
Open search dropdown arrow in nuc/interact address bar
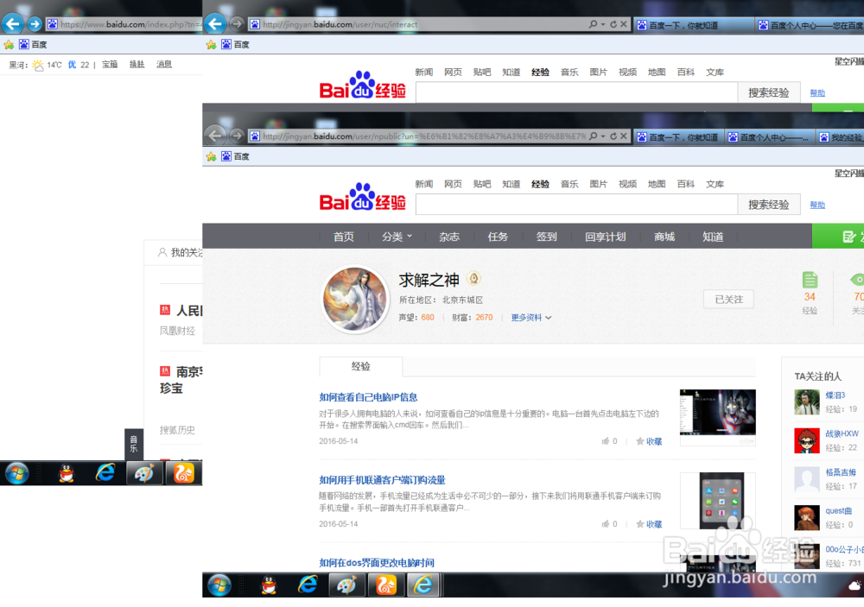[603, 24]
